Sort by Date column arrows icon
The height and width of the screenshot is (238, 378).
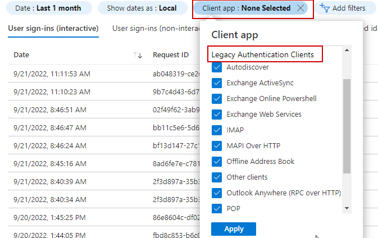137,55
